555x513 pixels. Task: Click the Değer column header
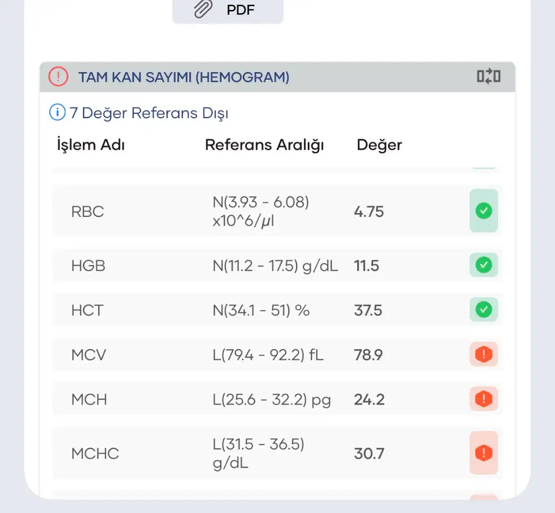point(379,145)
